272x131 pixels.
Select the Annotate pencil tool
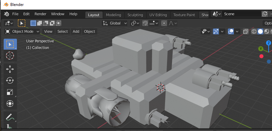click(x=10, y=117)
